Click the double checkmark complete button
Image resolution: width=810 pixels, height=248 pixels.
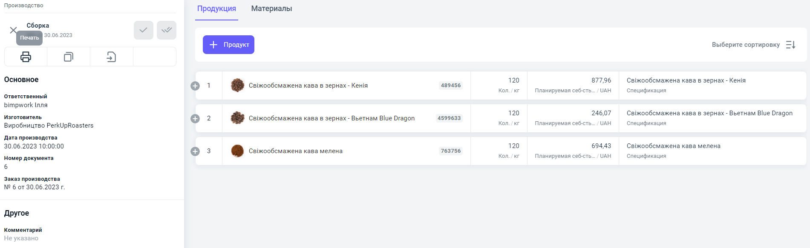[x=166, y=30]
